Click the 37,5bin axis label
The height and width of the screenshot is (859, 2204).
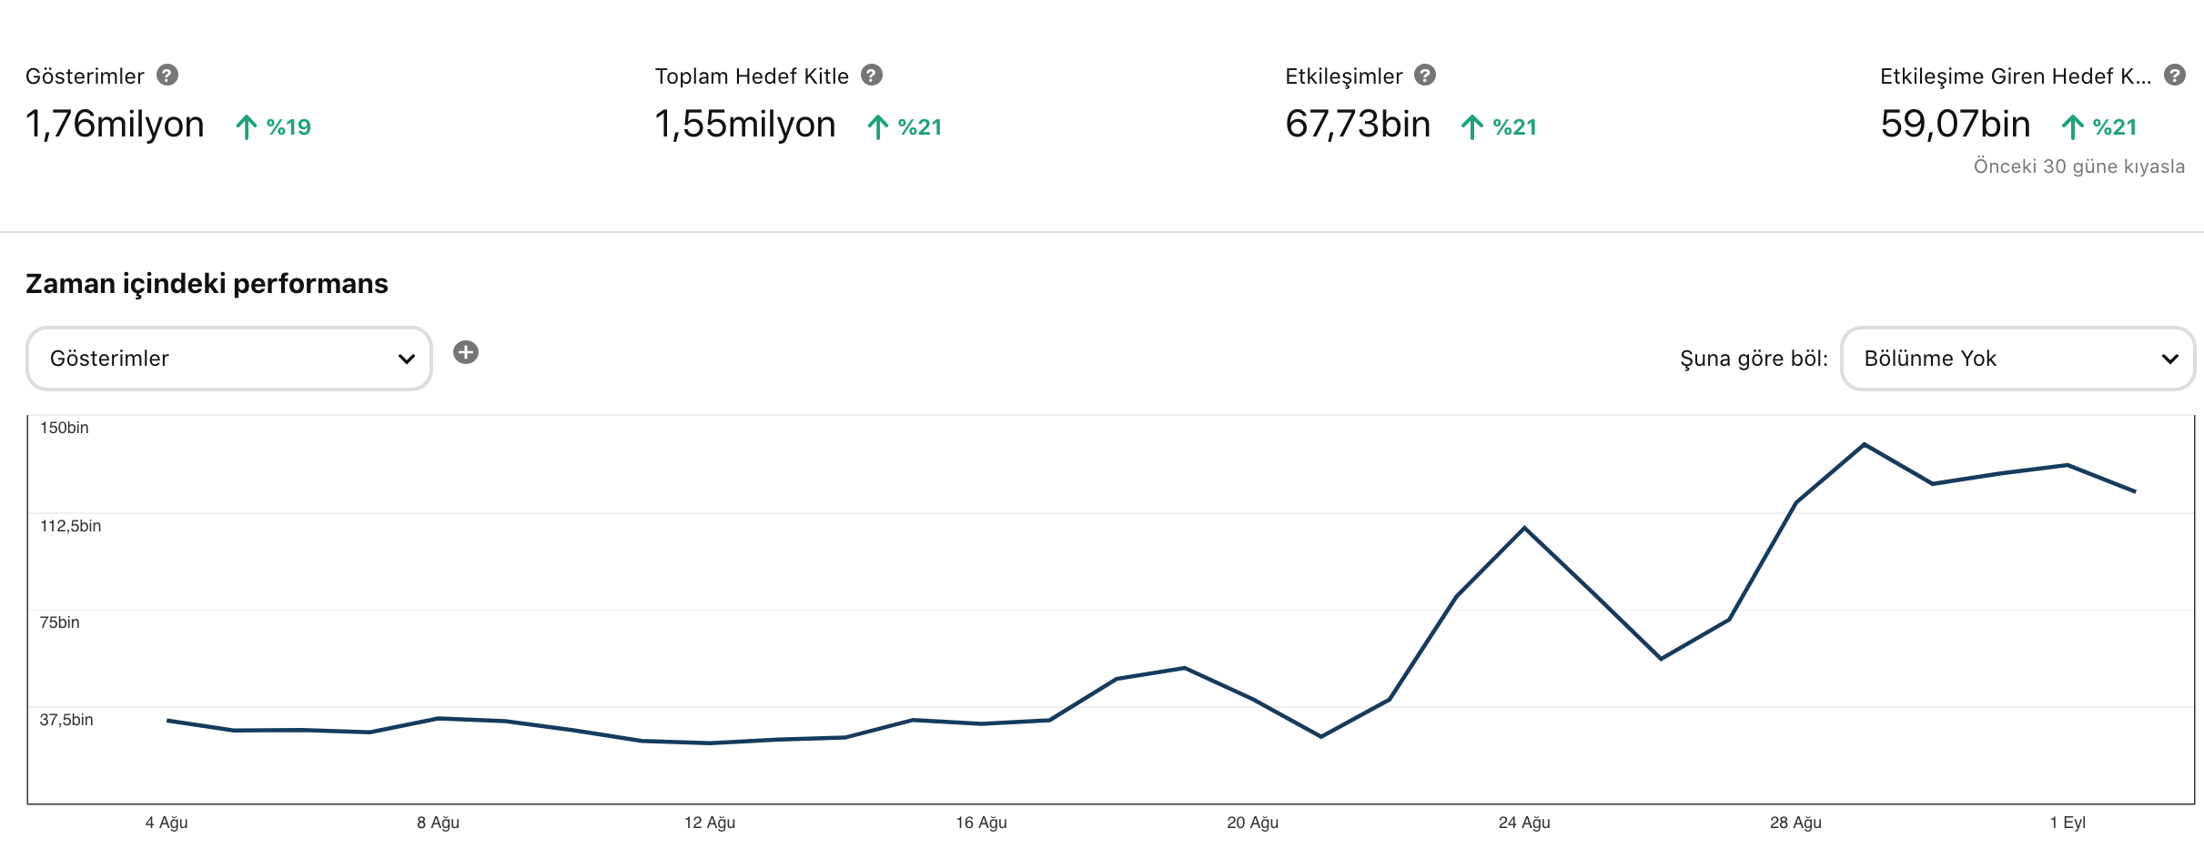pos(66,720)
